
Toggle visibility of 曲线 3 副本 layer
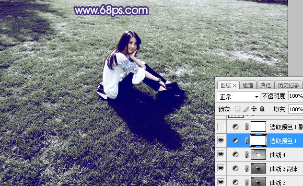pyautogui.click(x=221, y=168)
